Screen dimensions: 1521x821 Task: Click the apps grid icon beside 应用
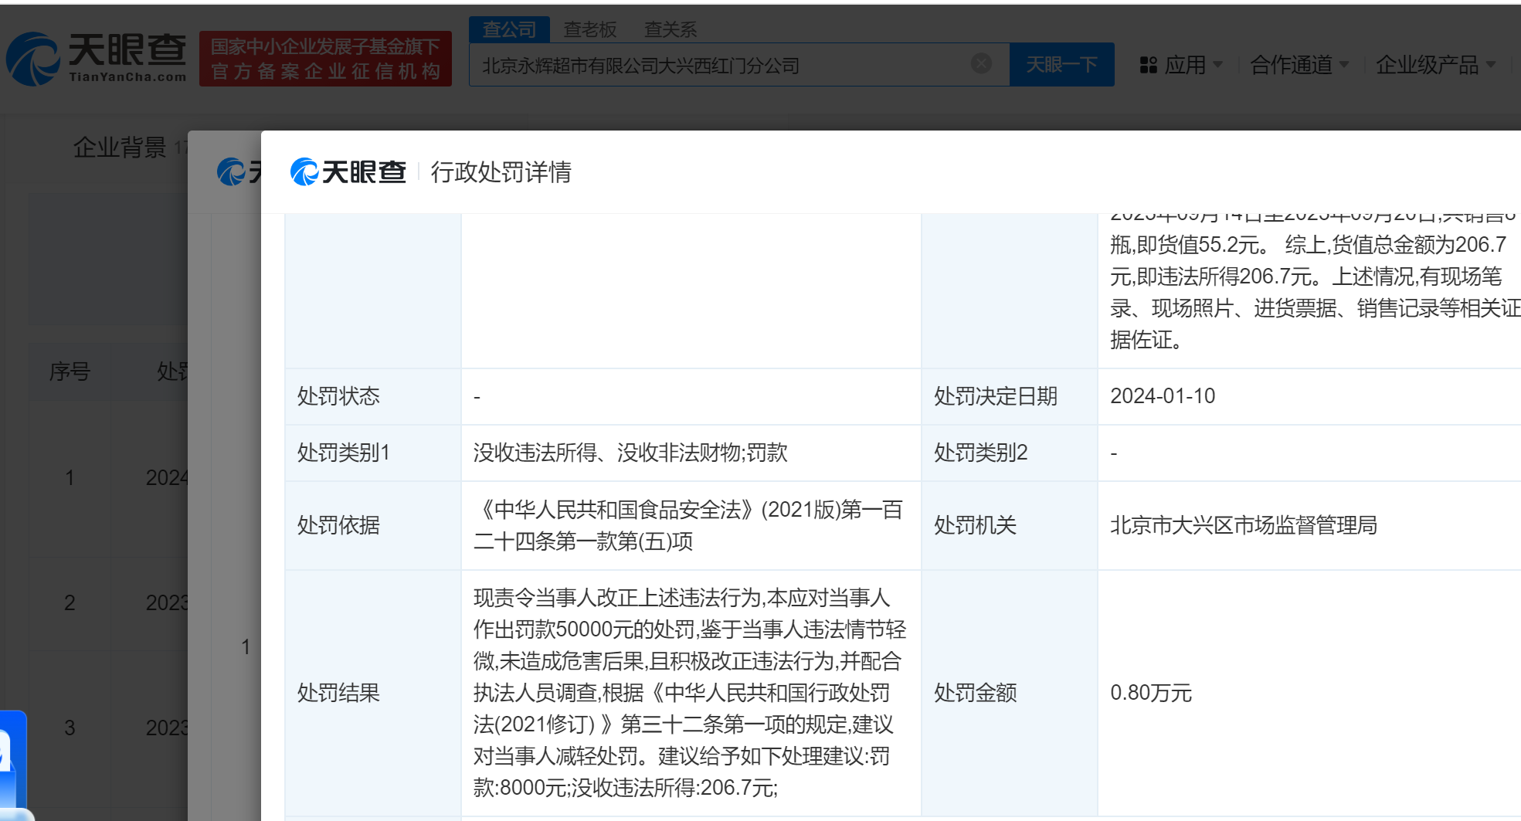pyautogui.click(x=1149, y=65)
